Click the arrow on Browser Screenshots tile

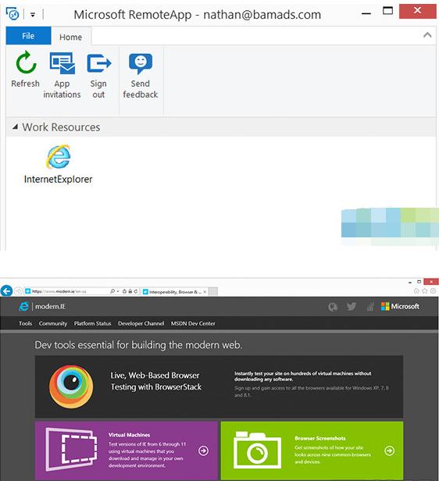[x=390, y=451]
